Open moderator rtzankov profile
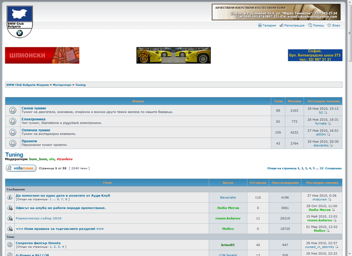This screenshot has height=256, width=352. pos(65,159)
